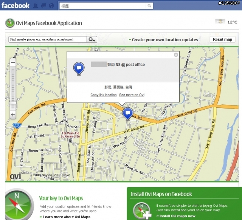Click the Sec 3, Jing Guo Rd. label
Screen dimensions: 242x220
click(210, 133)
